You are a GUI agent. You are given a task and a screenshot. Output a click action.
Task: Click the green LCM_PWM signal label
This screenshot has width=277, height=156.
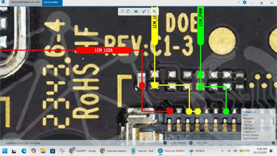tap(200, 26)
